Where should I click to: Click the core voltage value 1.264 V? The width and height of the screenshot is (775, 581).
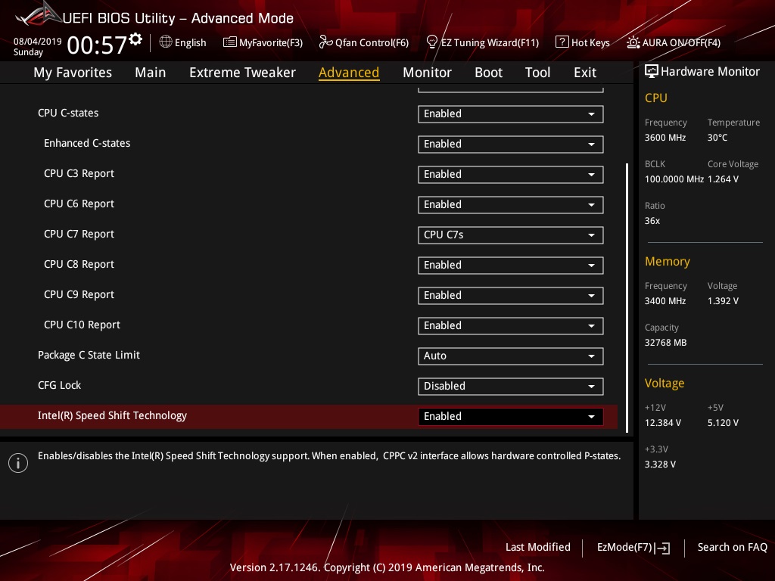(x=723, y=179)
